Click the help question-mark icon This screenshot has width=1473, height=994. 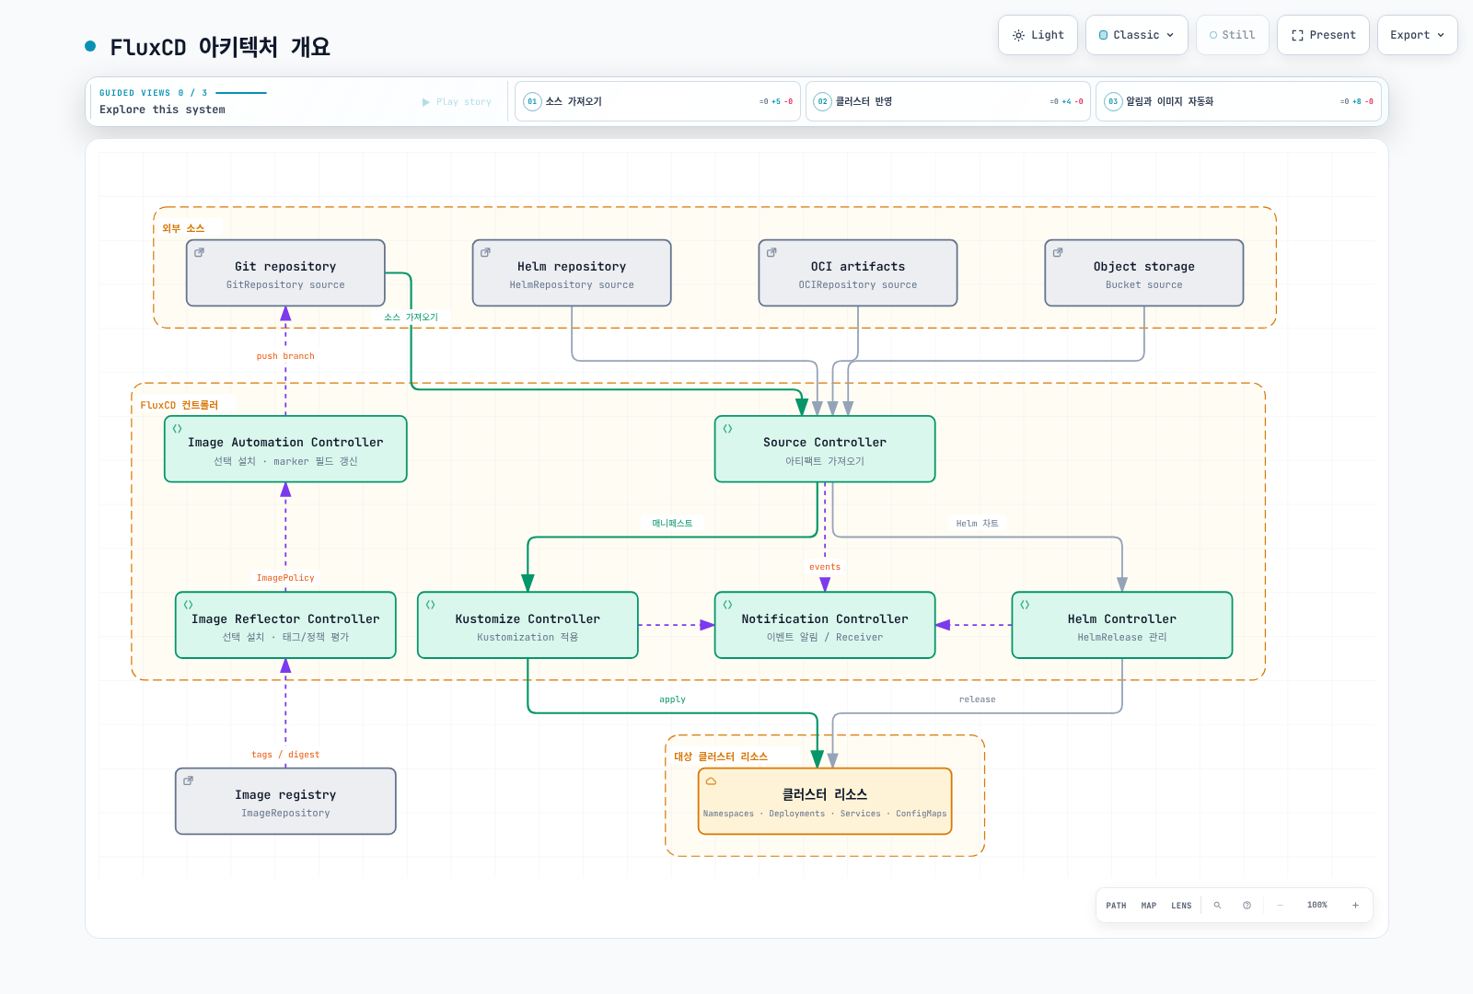coord(1247,906)
